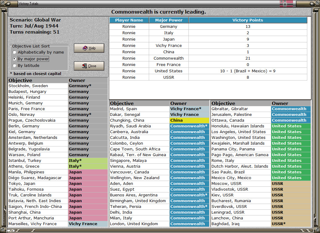Screen dimensions: 320x233
Task: Select Truk, Caroline Islands objective
Action: pos(38,195)
